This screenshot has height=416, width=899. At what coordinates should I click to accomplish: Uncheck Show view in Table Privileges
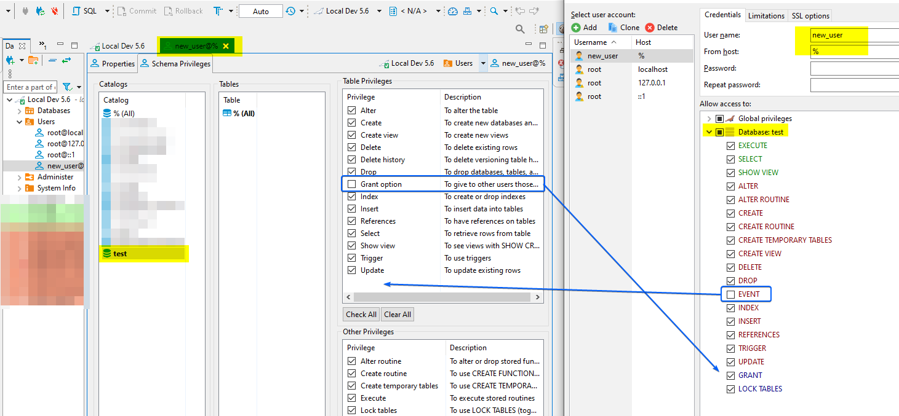(x=352, y=246)
